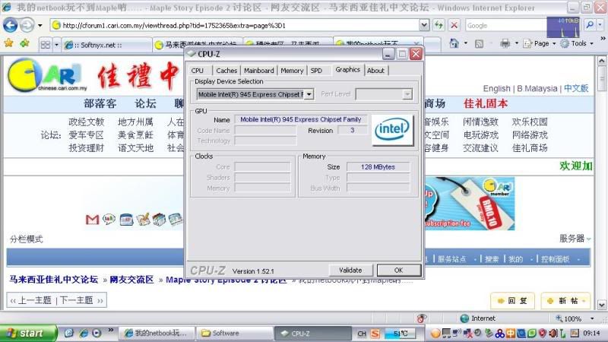Click the IE home icon
The width and height of the screenshot is (608, 342).
pyautogui.click(x=454, y=43)
